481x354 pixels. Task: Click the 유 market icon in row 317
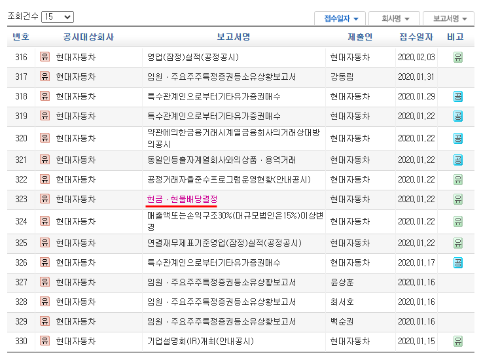click(x=45, y=77)
